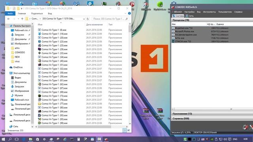The width and height of the screenshot is (253, 142).
Task: Click the Explorer horizontal scrollbar
Action: tap(74, 127)
